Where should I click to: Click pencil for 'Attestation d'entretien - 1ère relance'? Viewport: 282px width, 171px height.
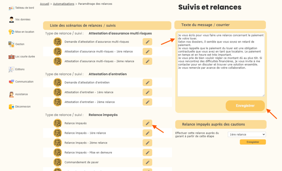point(147,92)
